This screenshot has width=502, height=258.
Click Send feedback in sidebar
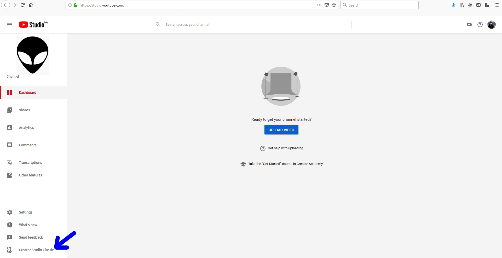pyautogui.click(x=31, y=237)
